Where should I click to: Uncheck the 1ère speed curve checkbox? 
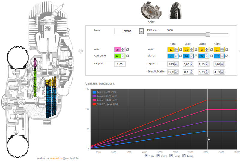[x=146, y=156]
